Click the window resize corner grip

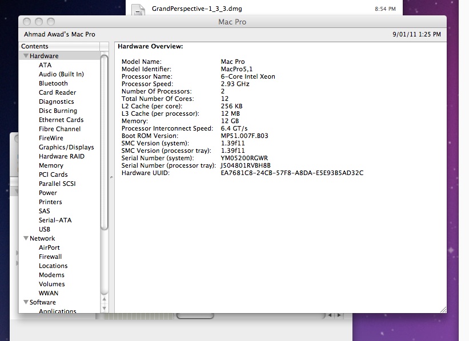point(443,310)
